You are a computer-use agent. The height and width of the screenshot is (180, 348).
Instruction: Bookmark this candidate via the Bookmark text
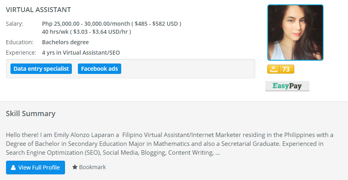[x=93, y=167]
